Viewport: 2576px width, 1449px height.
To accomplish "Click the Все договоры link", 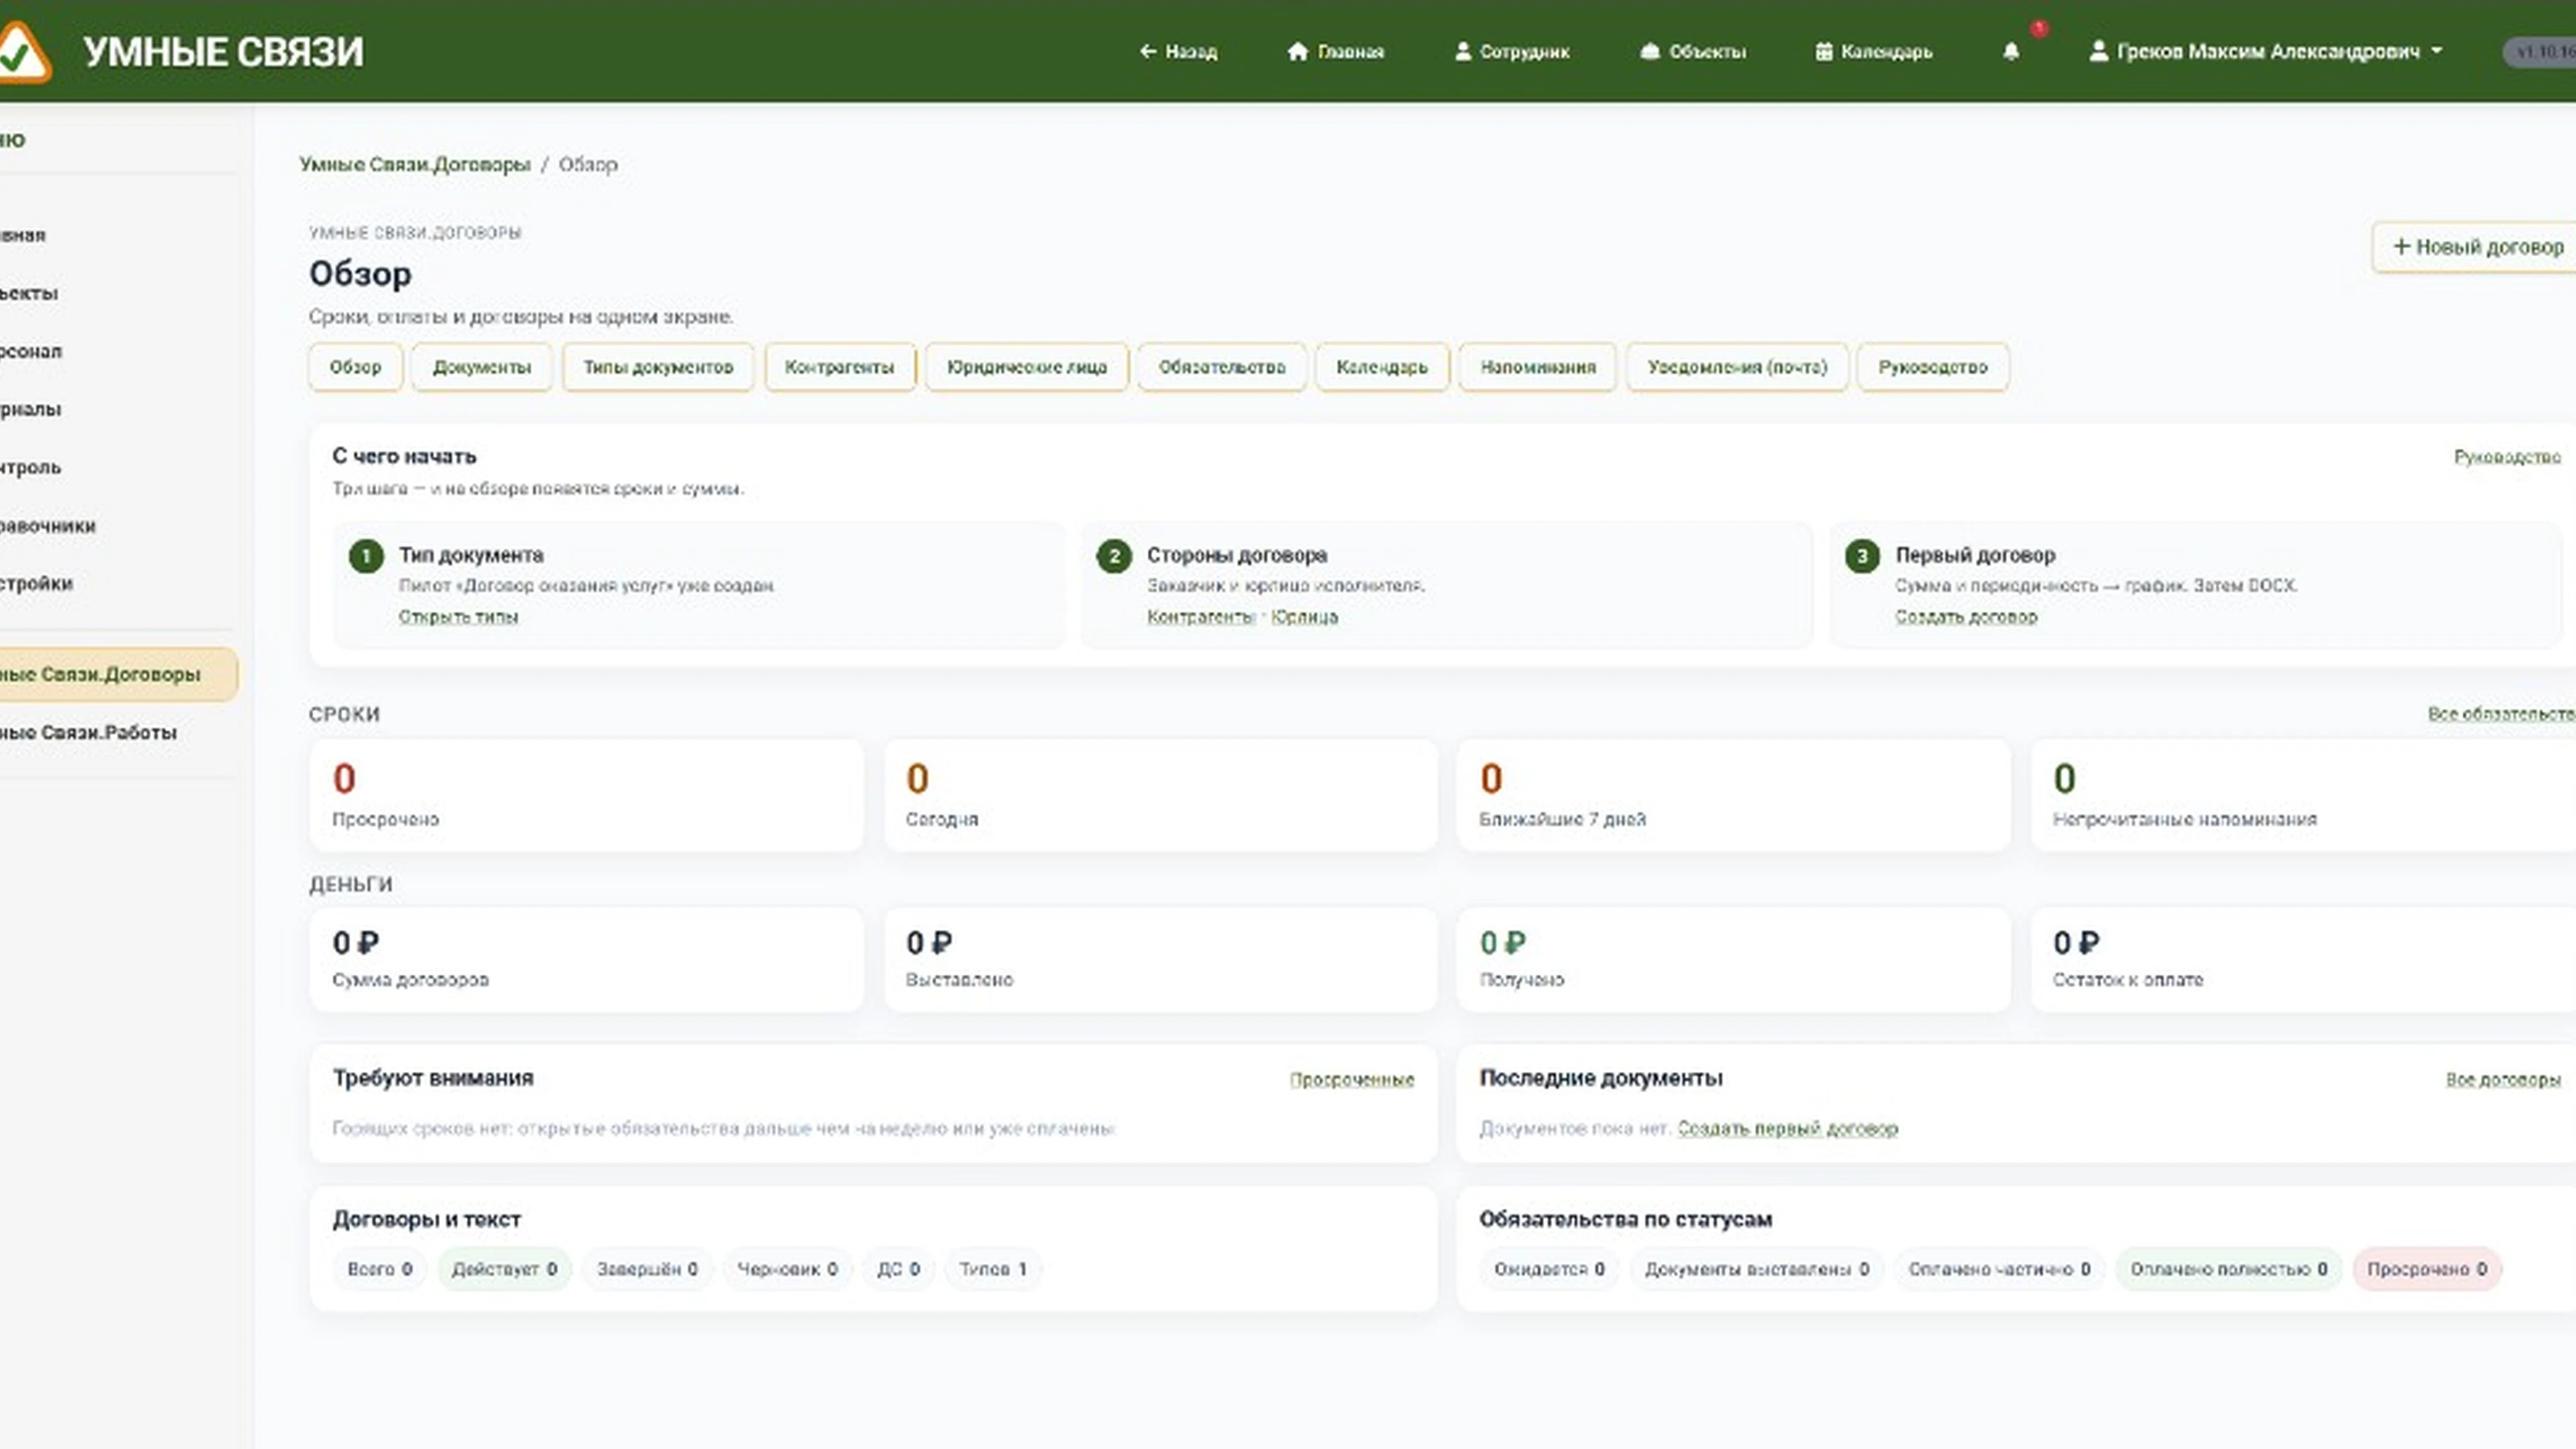I will (x=2503, y=1080).
